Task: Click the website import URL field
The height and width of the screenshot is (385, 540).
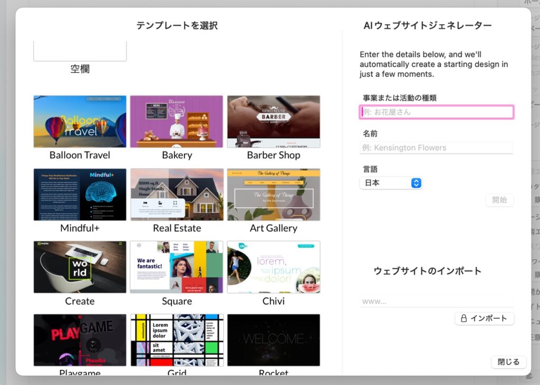Action: 436,302
